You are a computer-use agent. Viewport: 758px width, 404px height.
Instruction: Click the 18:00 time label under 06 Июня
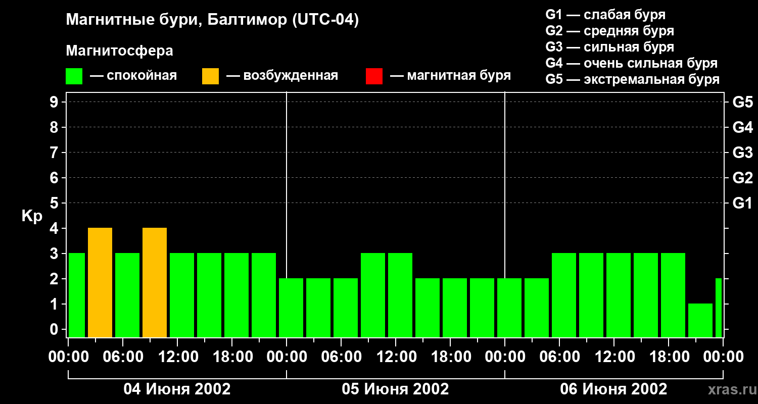[669, 357]
